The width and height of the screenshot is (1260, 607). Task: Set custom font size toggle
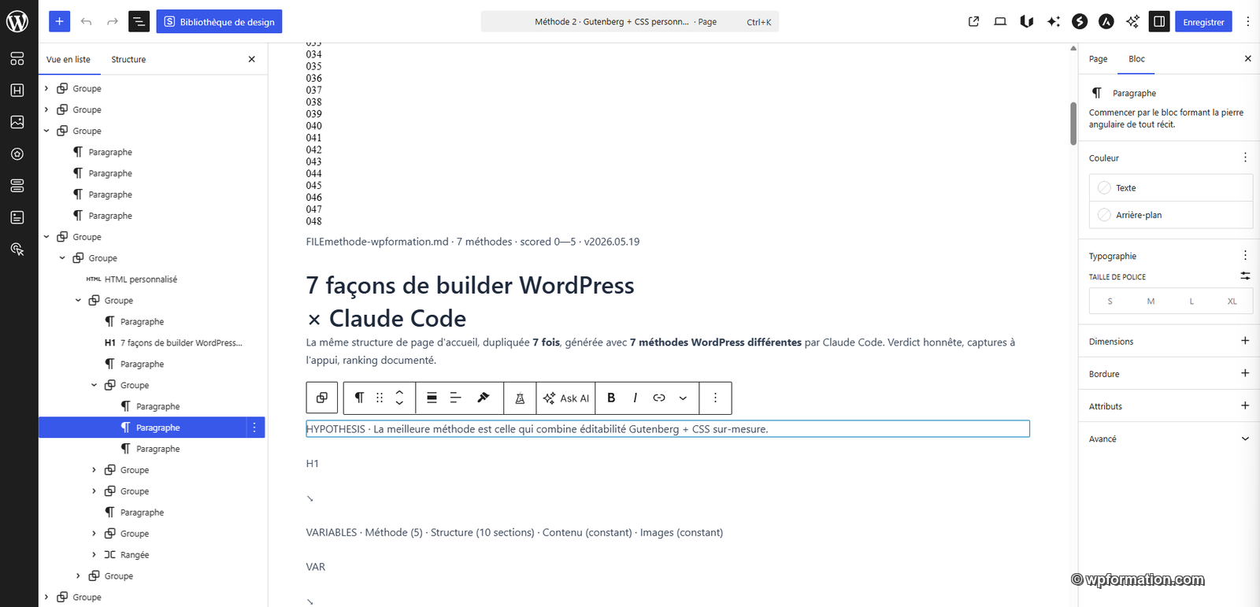coord(1245,276)
